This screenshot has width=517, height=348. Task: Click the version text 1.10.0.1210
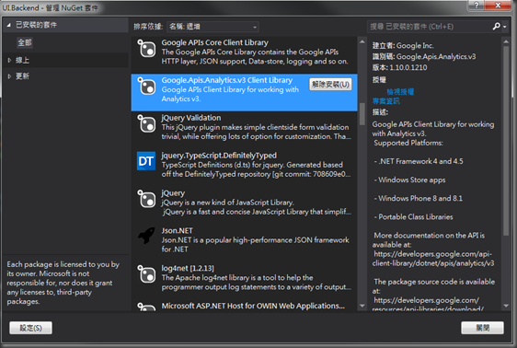coord(408,67)
